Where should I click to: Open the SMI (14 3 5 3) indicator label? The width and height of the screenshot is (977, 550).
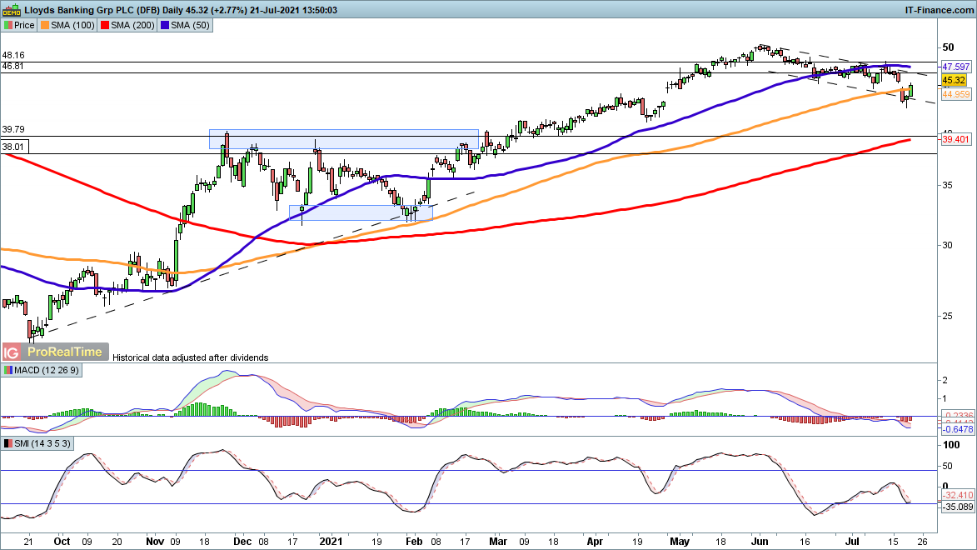click(37, 443)
